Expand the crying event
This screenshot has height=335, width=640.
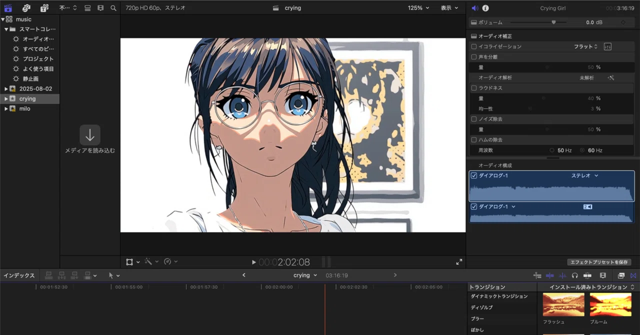tap(6, 99)
